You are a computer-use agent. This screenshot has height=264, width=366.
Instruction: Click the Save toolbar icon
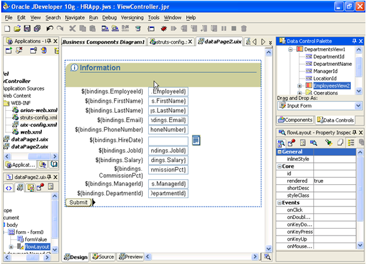pyautogui.click(x=27, y=28)
